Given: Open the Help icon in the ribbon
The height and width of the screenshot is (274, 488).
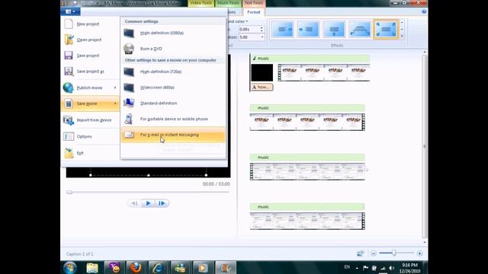Looking at the screenshot, I should (424, 12).
